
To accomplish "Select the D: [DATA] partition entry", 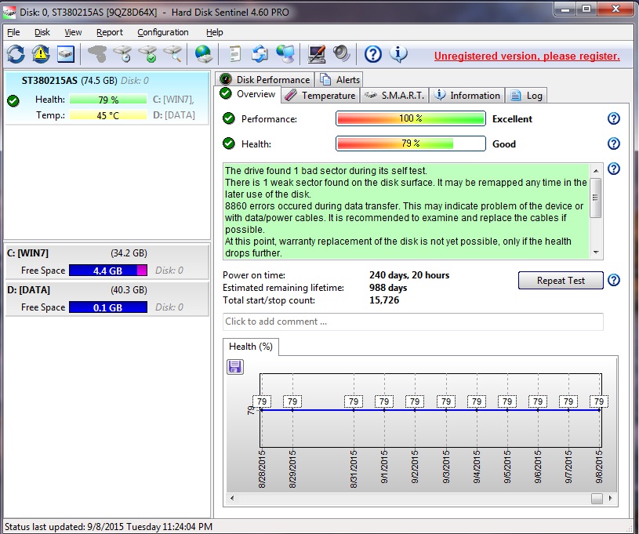I will tap(107, 299).
